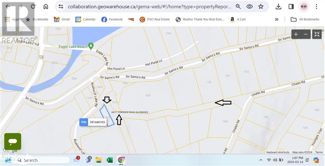The width and height of the screenshot is (325, 166).
Task: Bookmark this page with the star icon
Action: [261, 7]
